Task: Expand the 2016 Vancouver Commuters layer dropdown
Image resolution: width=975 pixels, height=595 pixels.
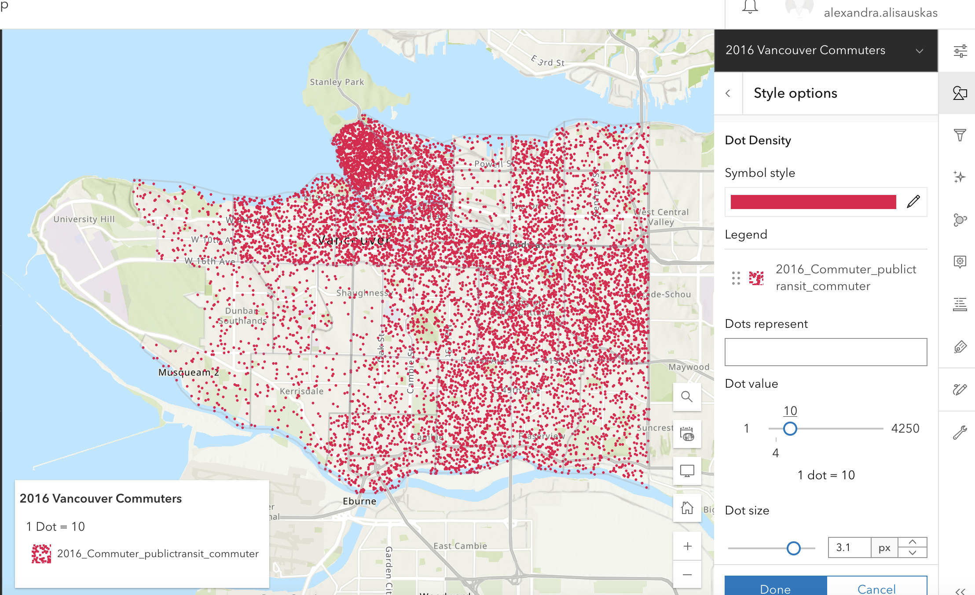Action: 920,51
